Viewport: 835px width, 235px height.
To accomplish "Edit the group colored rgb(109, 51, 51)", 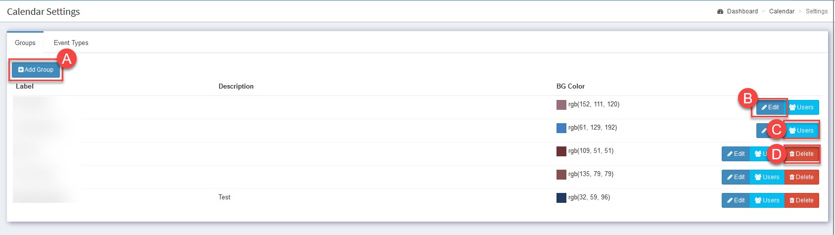I will tap(736, 154).
